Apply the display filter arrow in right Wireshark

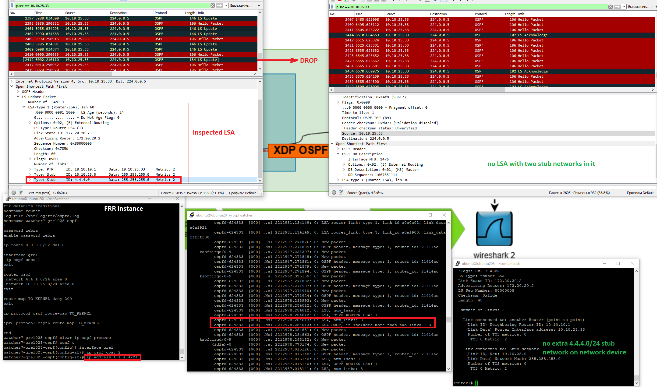(x=617, y=7)
